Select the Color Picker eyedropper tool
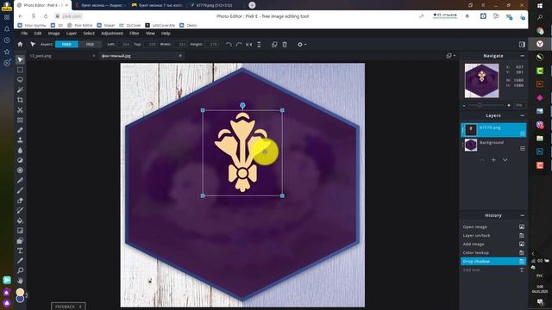Viewport: 552px width, 310px height. [20, 260]
